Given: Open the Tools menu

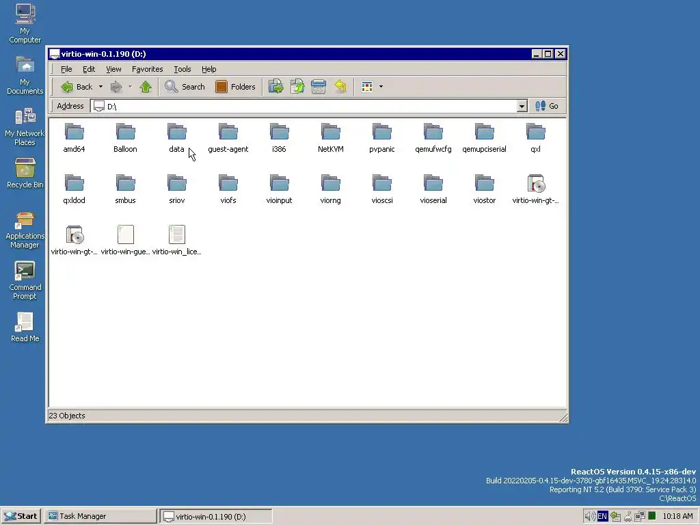Looking at the screenshot, I should coord(182,69).
